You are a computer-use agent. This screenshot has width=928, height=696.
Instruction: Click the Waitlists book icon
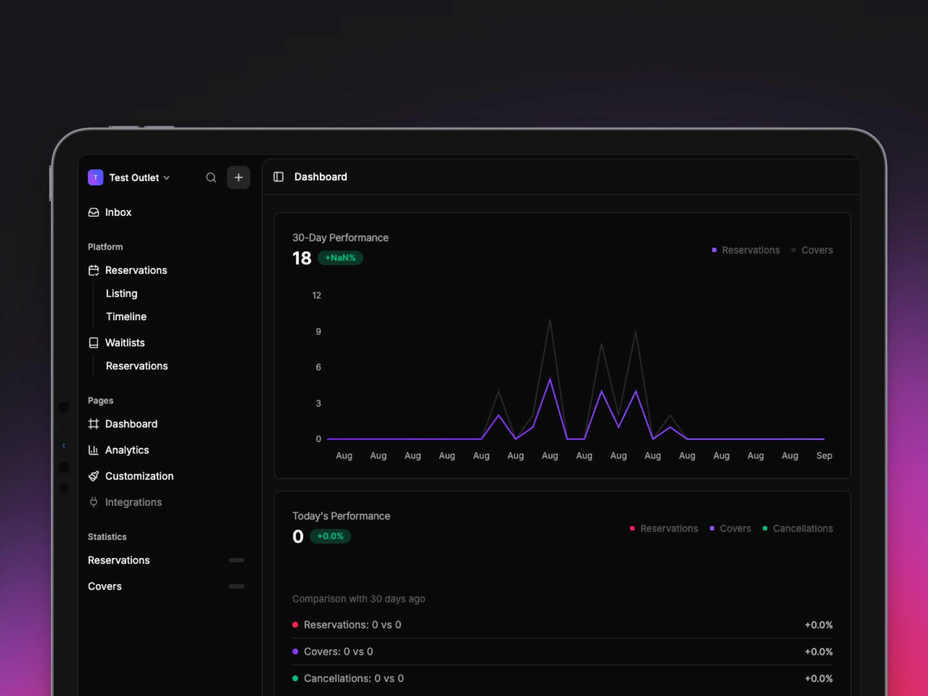[x=94, y=343]
